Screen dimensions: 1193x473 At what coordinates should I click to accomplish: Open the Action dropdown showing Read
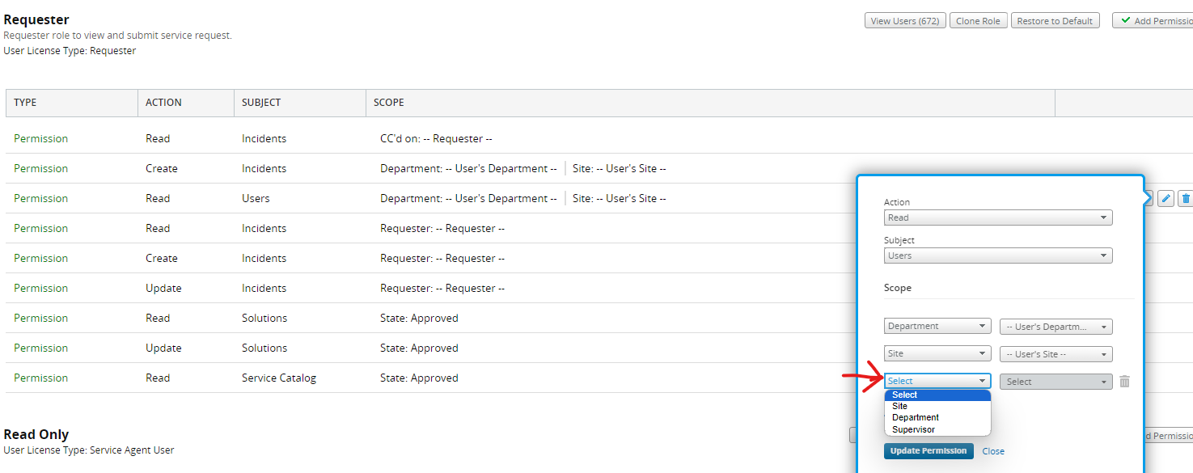pos(998,217)
